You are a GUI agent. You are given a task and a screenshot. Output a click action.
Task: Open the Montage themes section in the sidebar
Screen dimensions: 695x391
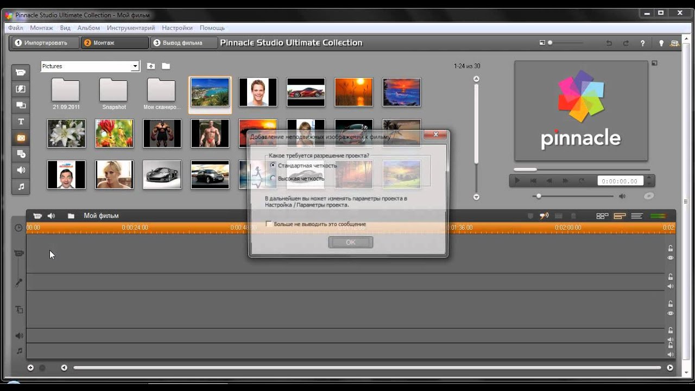21,105
